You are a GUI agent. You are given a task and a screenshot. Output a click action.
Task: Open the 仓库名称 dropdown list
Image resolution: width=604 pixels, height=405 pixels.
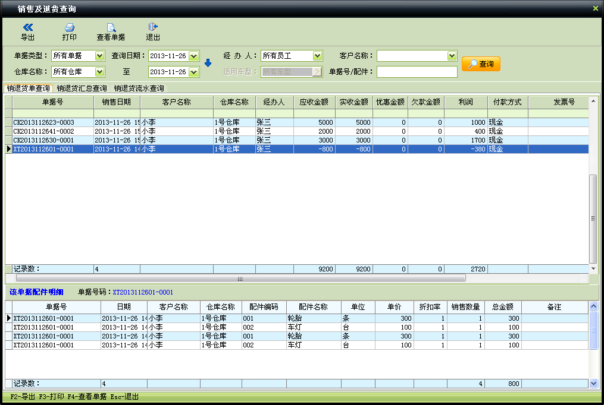[99, 72]
